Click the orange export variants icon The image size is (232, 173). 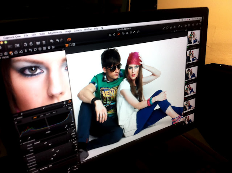(x=69, y=39)
